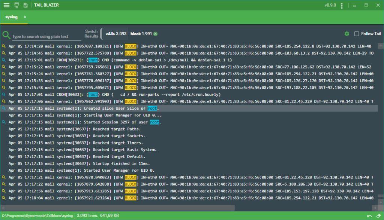Open search settings gear icon

coord(347,34)
